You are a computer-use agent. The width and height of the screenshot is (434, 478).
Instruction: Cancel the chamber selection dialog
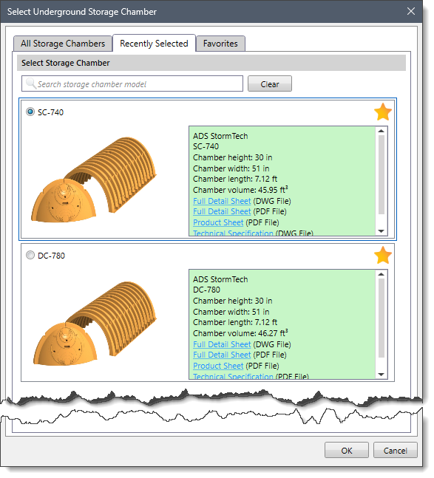(396, 450)
